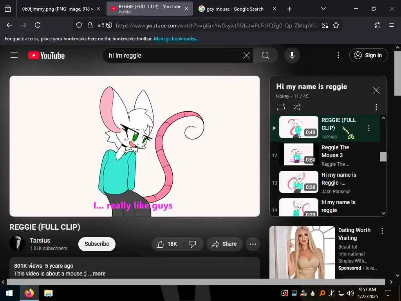401x301 pixels.
Task: Close the Hi my name is reggie playlist panel
Action: tap(376, 90)
